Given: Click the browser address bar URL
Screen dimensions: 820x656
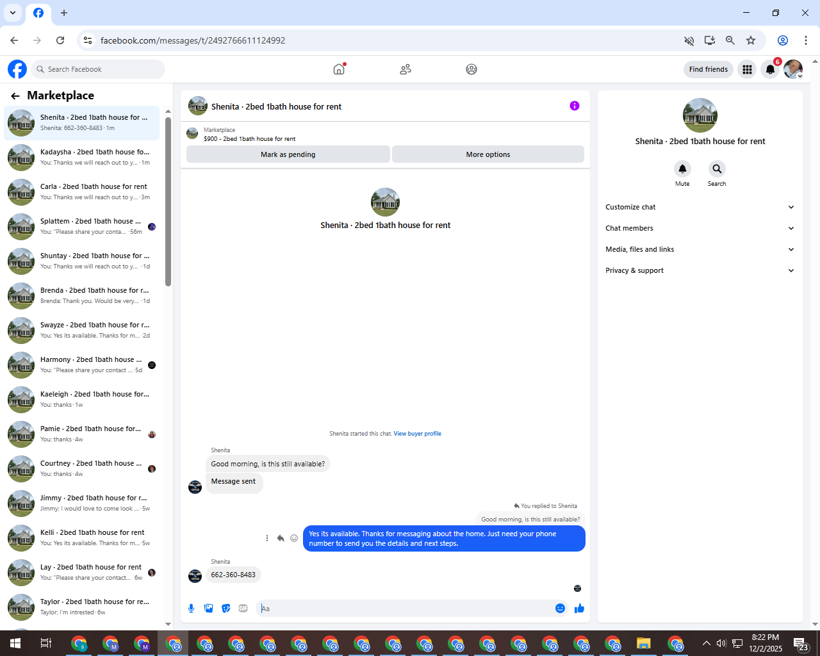Looking at the screenshot, I should [x=193, y=40].
